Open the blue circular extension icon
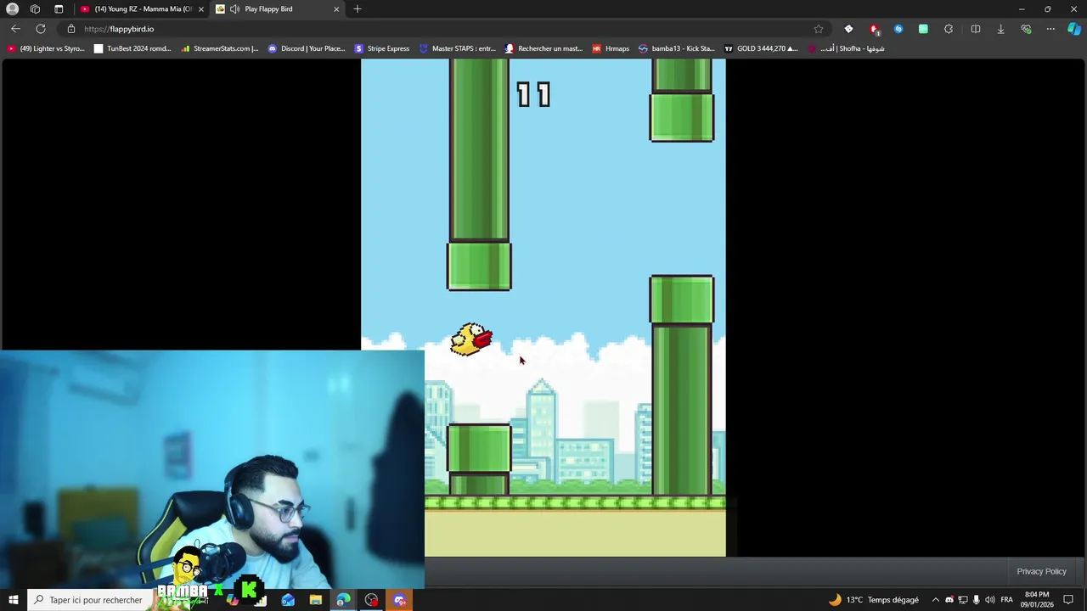Screen dimensions: 1087x611 (898, 29)
